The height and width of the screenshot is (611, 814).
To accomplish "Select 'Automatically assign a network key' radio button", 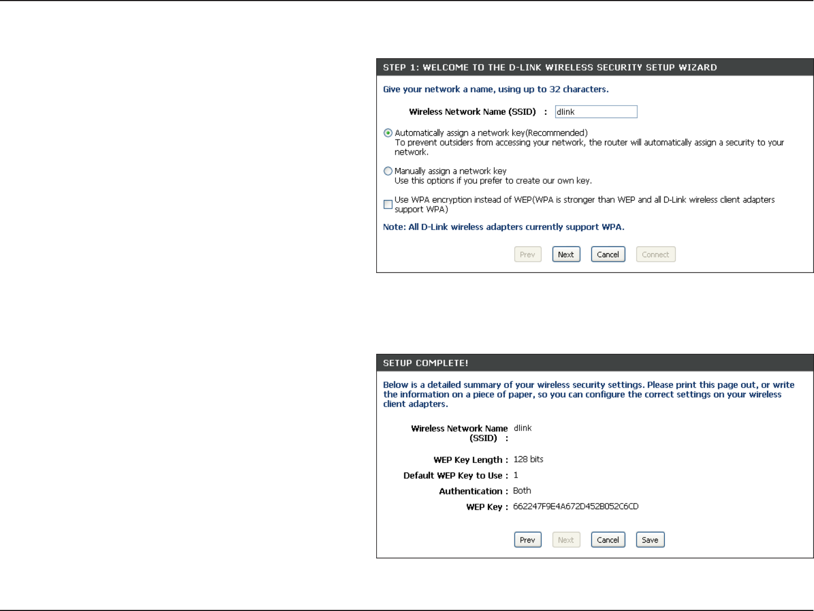I will pyautogui.click(x=388, y=133).
